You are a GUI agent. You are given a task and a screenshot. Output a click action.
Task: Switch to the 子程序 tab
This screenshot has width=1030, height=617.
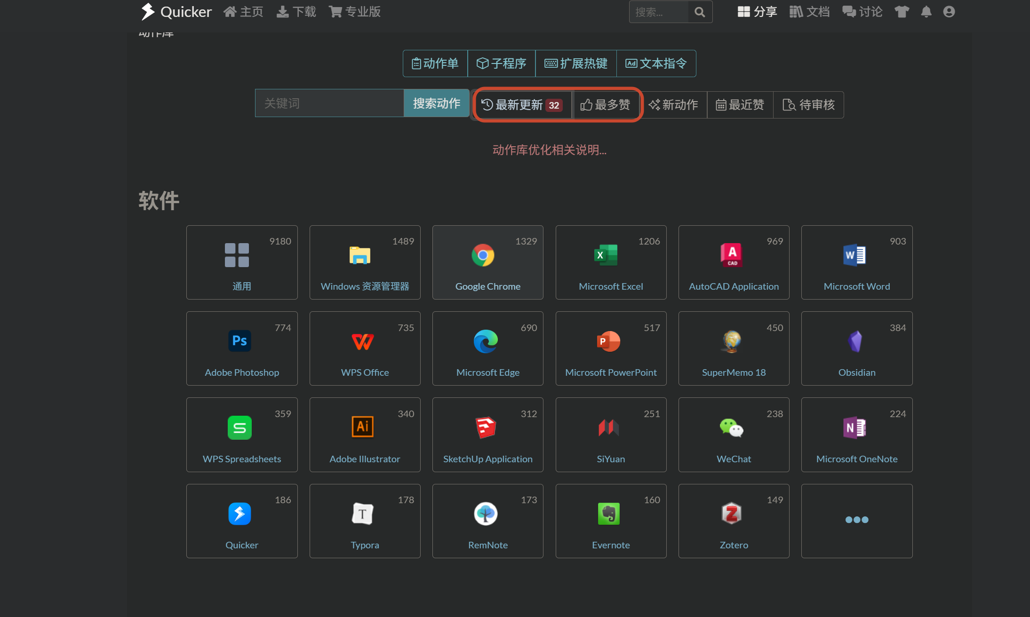[x=502, y=63]
